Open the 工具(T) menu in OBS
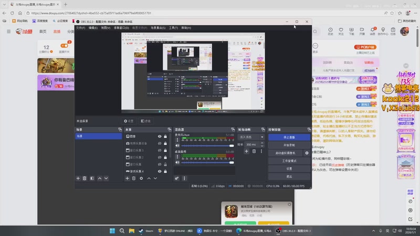The image size is (420, 236). click(x=173, y=28)
